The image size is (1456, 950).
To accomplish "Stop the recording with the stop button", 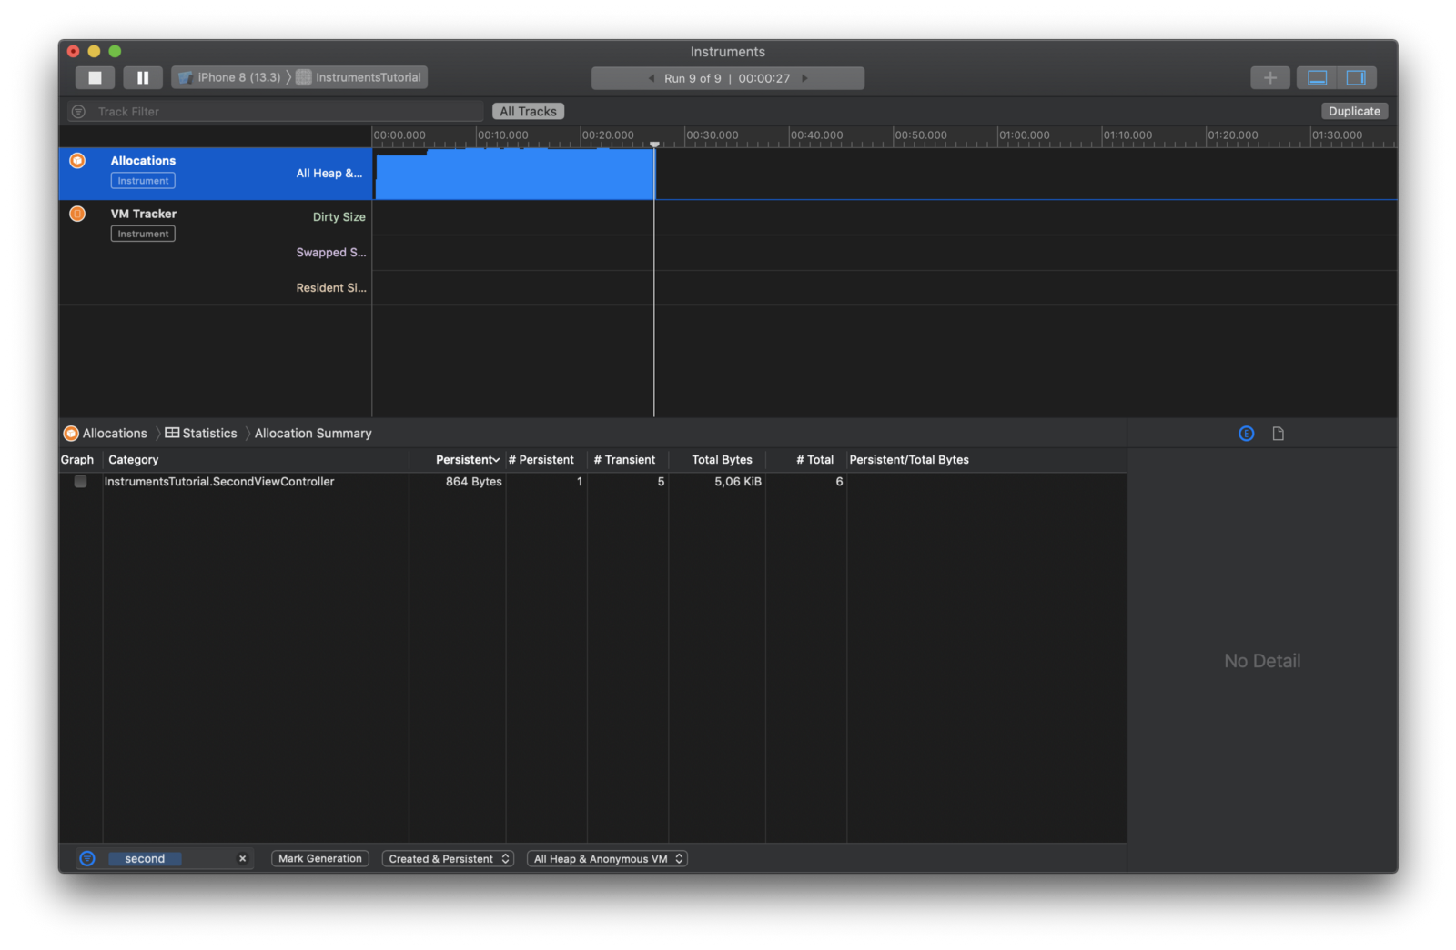I will 95,78.
